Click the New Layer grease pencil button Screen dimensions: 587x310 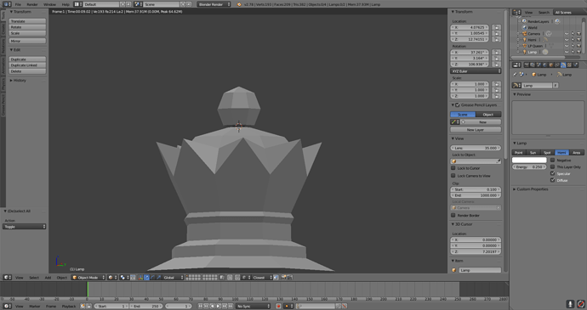pos(476,130)
